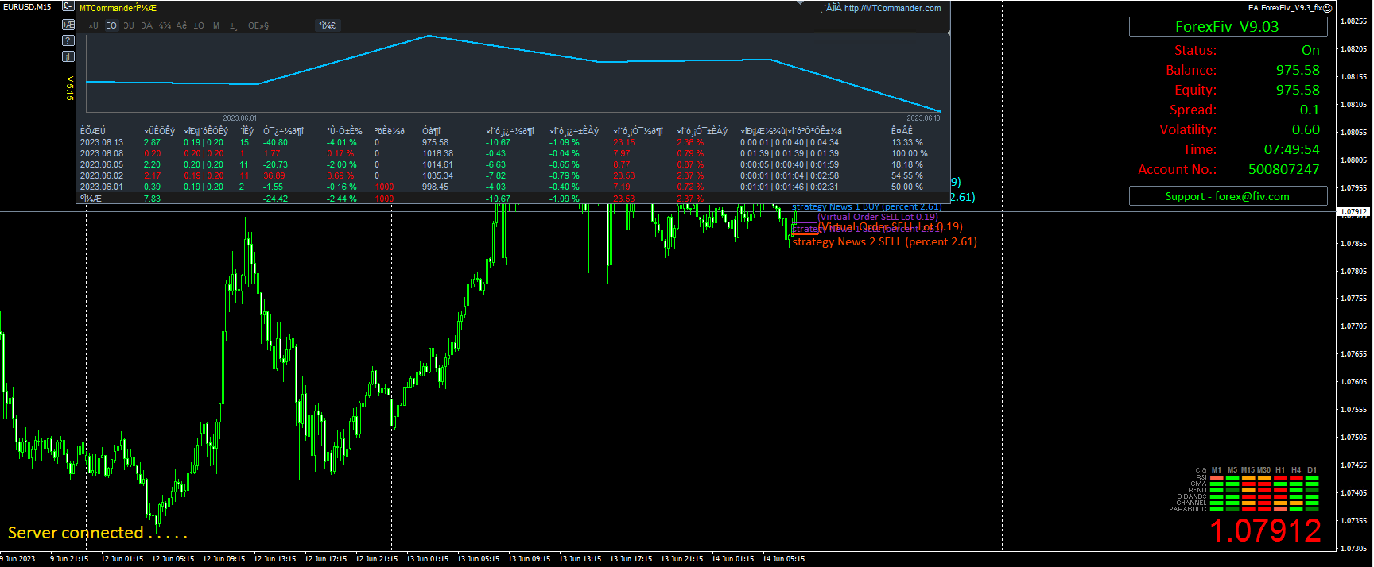Click the smiley face EA icon

(x=1327, y=8)
